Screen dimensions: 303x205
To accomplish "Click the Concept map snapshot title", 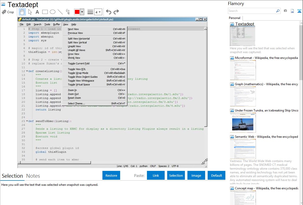I will coord(267,188).
